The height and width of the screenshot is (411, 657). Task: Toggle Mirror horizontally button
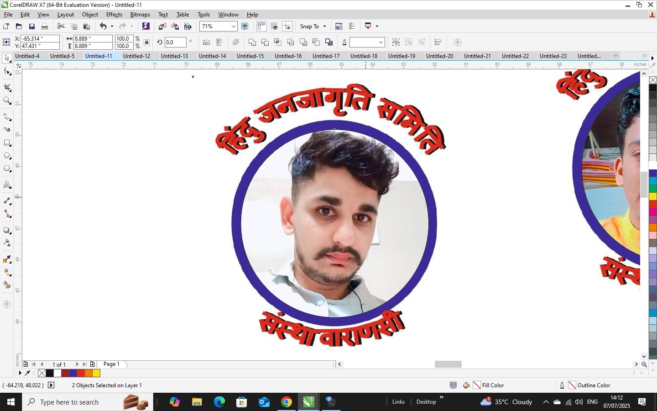tap(206, 42)
